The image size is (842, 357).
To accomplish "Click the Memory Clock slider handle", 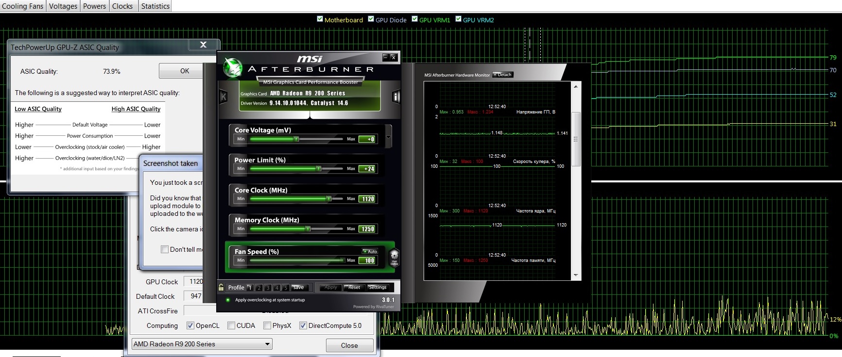I will pos(308,229).
